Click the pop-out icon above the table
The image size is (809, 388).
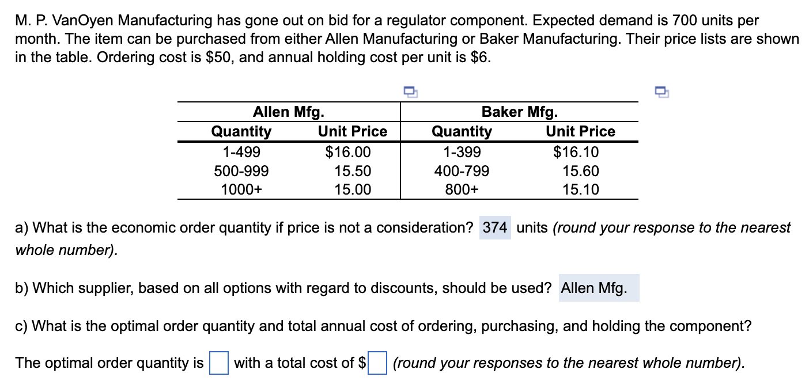point(411,92)
